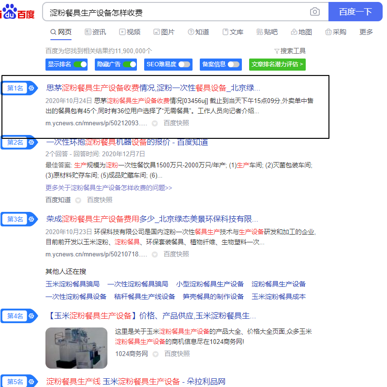Open the 更多 tab menu
The width and height of the screenshot is (387, 387).
click(x=366, y=32)
